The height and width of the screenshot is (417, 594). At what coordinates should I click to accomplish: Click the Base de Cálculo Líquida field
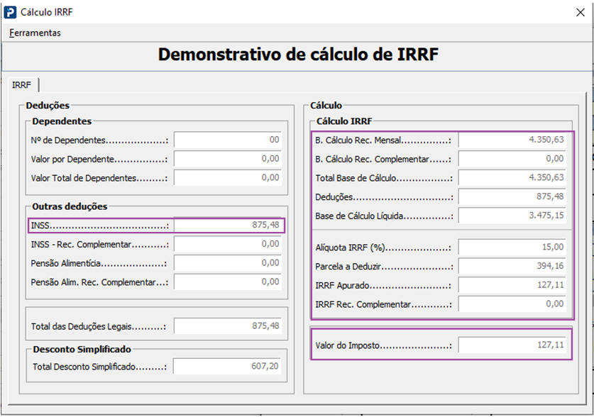(512, 216)
